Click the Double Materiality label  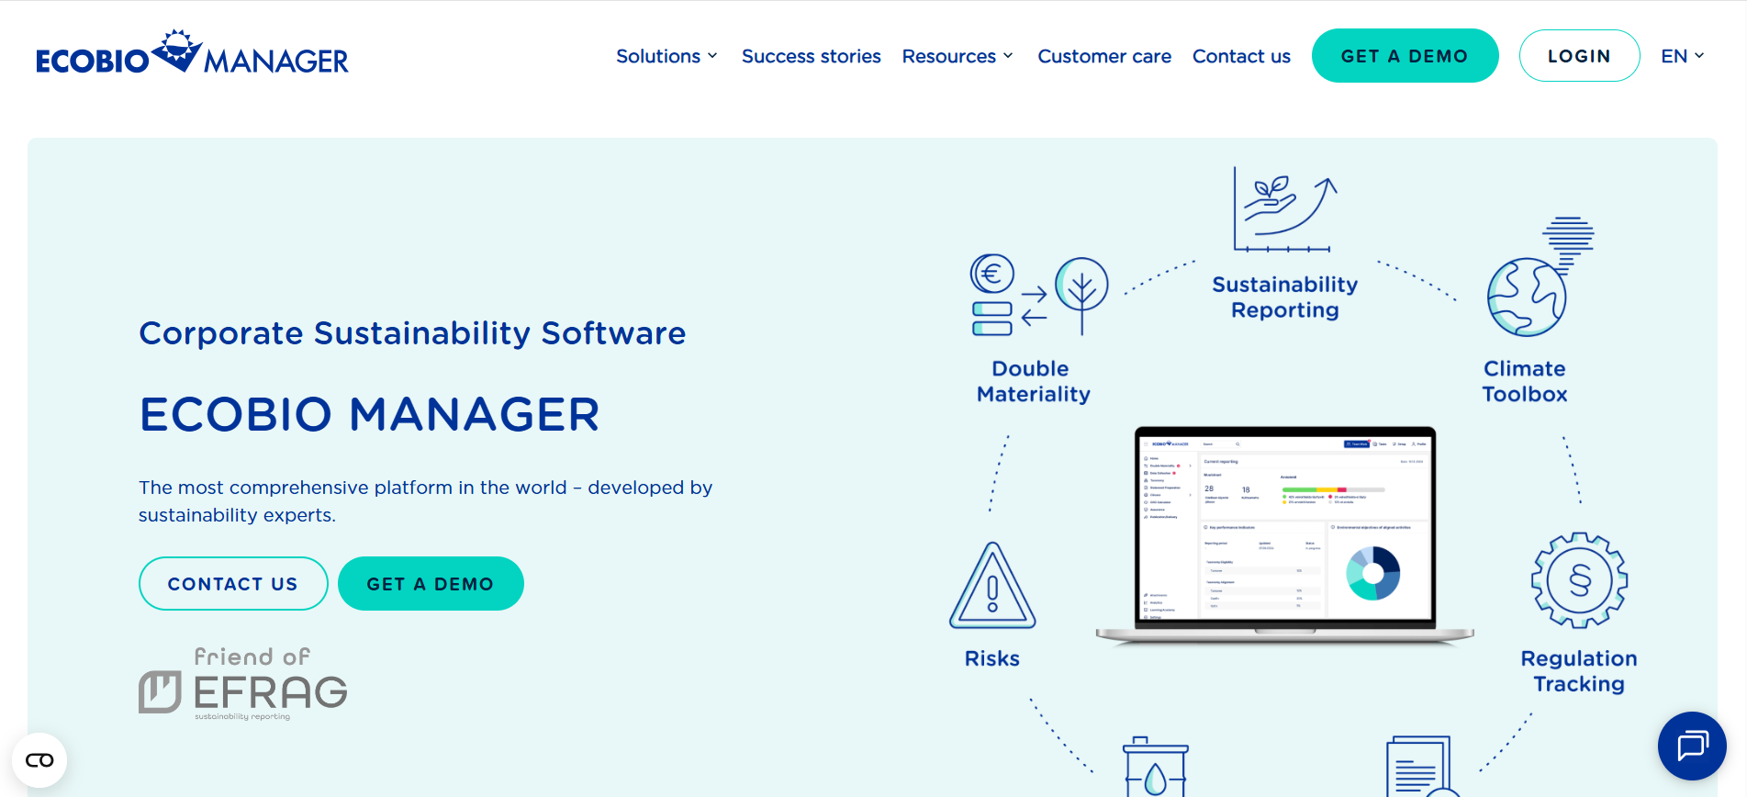pyautogui.click(x=1033, y=381)
